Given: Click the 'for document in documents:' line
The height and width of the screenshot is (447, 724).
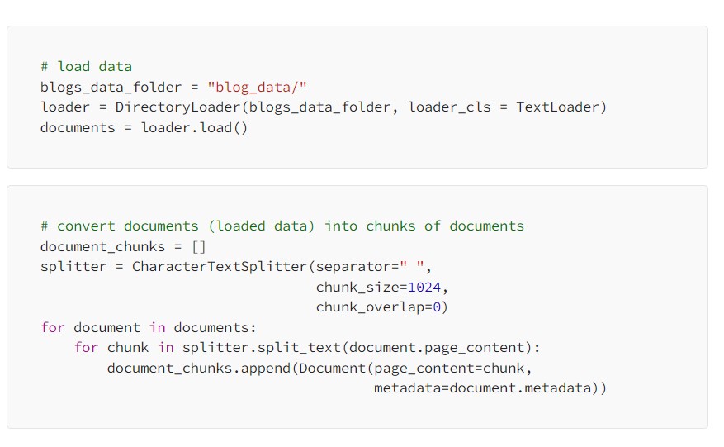Looking at the screenshot, I should [149, 328].
